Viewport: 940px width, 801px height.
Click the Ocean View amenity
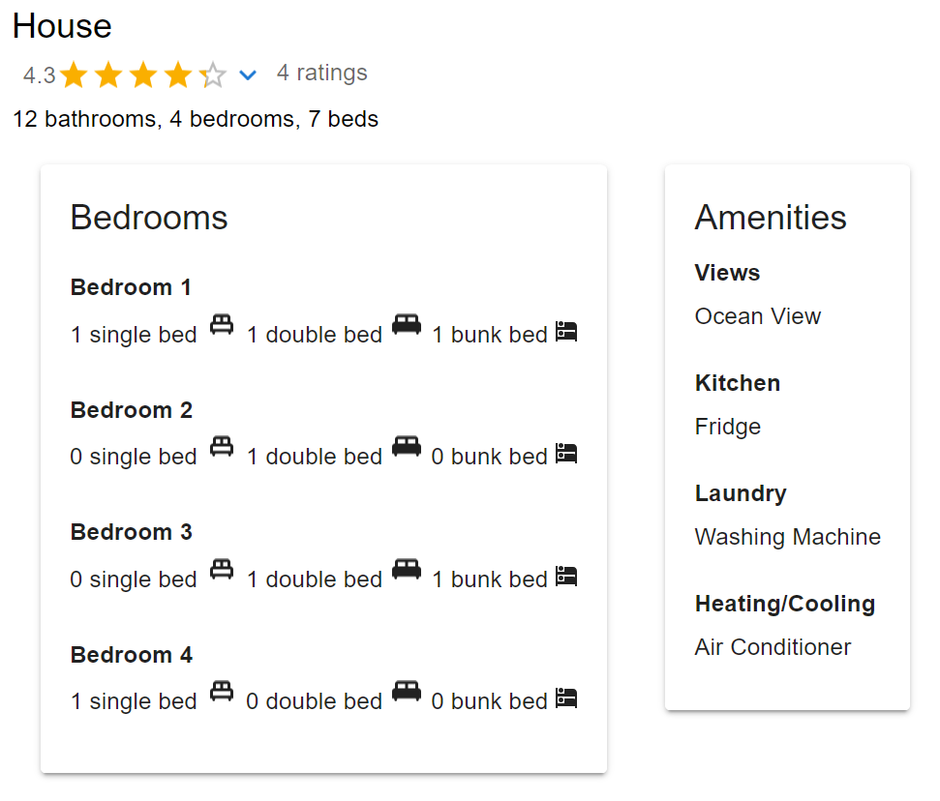click(x=757, y=316)
